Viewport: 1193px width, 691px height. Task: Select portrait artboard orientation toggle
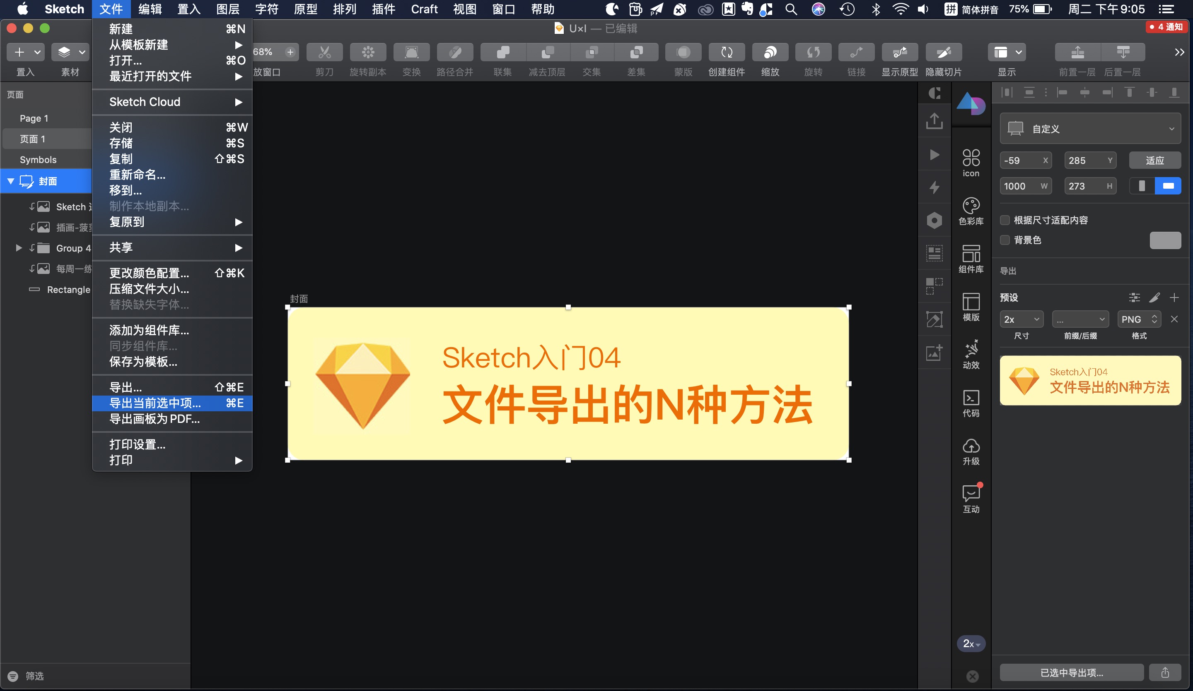pyautogui.click(x=1142, y=186)
